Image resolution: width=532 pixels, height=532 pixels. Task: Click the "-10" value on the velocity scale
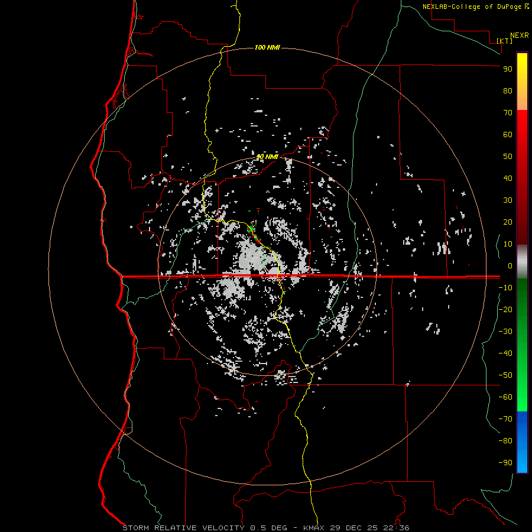tap(505, 288)
